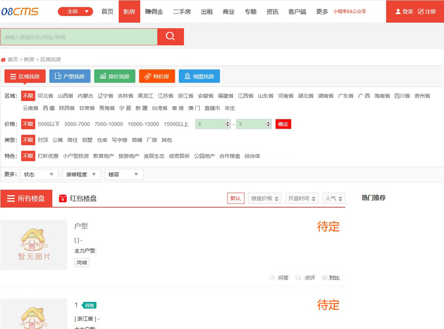Open the 主站 site selector dropdown

(x=75, y=12)
